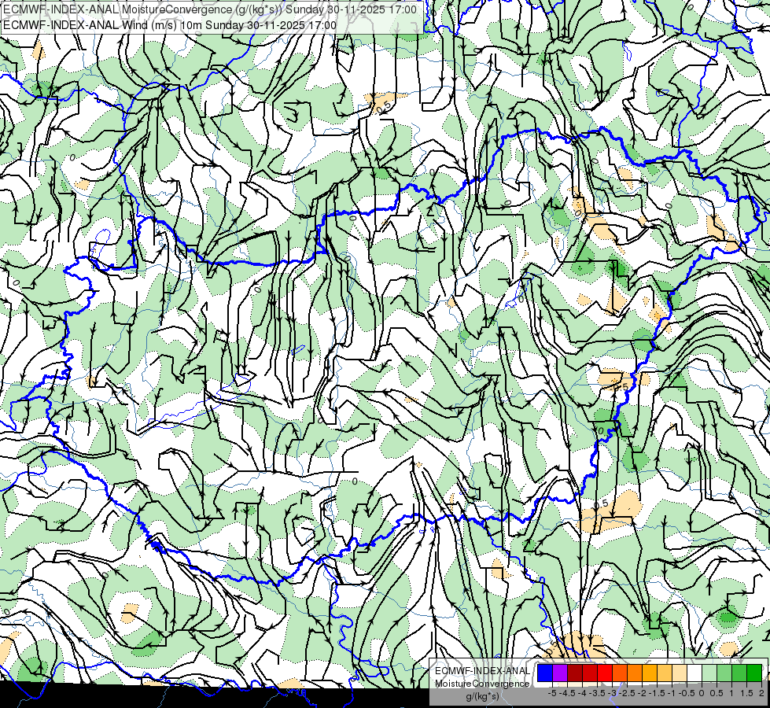
Task: Click the -0.5 tick label in legend
Action: click(687, 693)
